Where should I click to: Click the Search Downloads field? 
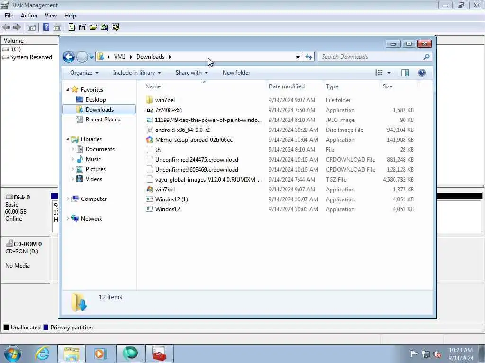[371, 57]
